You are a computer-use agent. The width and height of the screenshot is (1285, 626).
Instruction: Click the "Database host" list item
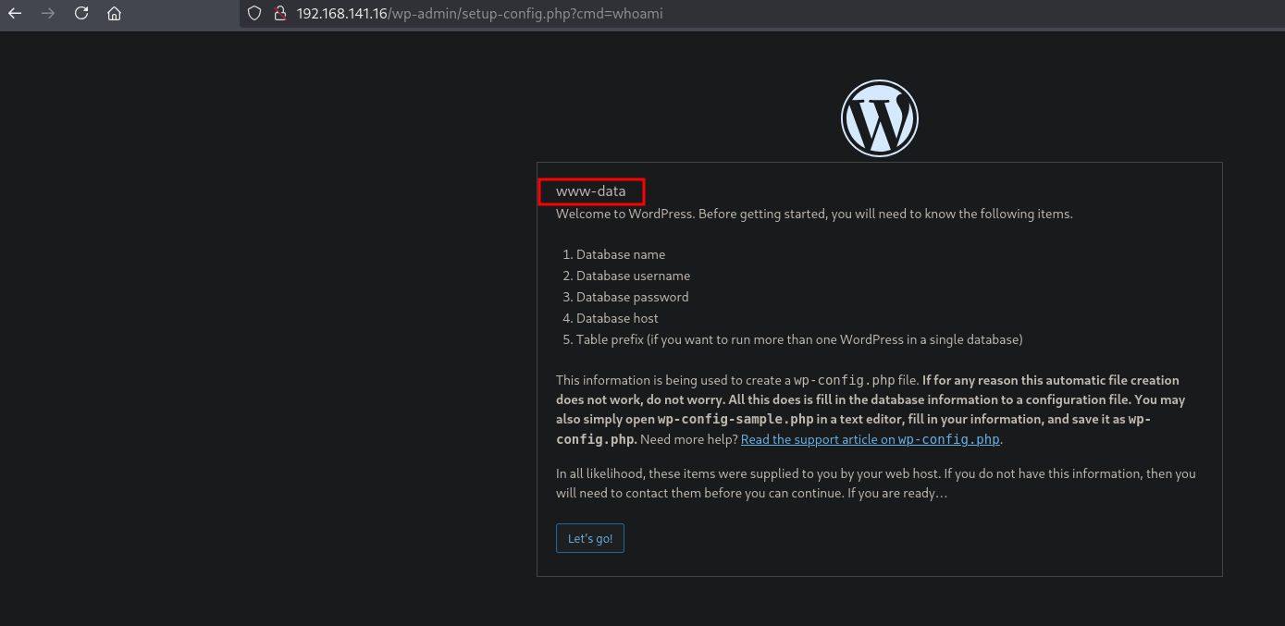tap(617, 318)
